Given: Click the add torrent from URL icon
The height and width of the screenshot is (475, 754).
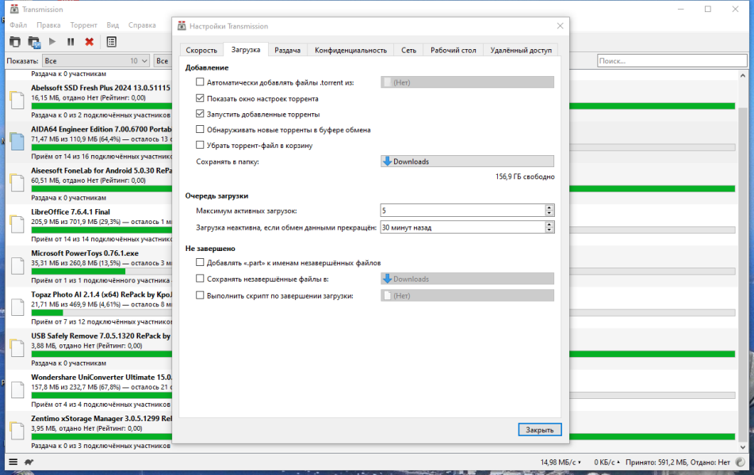Looking at the screenshot, I should (x=33, y=42).
